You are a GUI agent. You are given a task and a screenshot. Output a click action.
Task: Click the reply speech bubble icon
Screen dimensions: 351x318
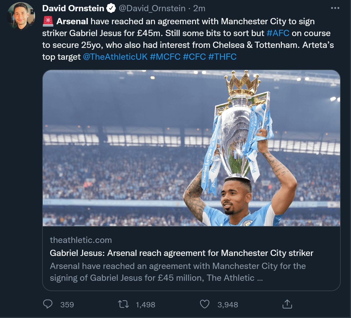[48, 304]
